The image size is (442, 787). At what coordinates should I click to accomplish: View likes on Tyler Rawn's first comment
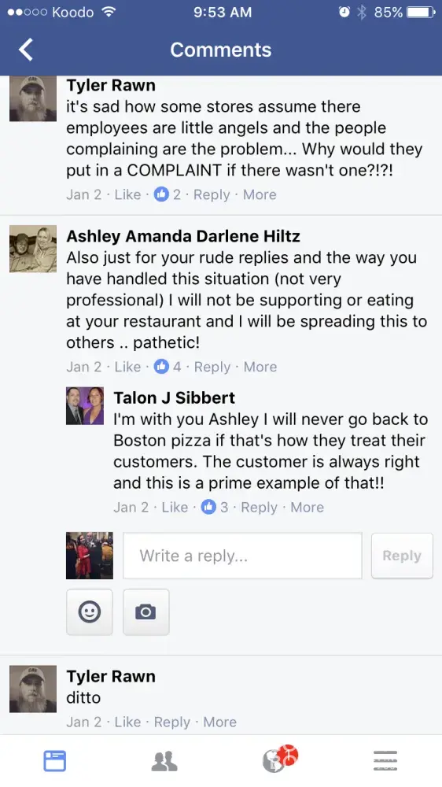161,194
